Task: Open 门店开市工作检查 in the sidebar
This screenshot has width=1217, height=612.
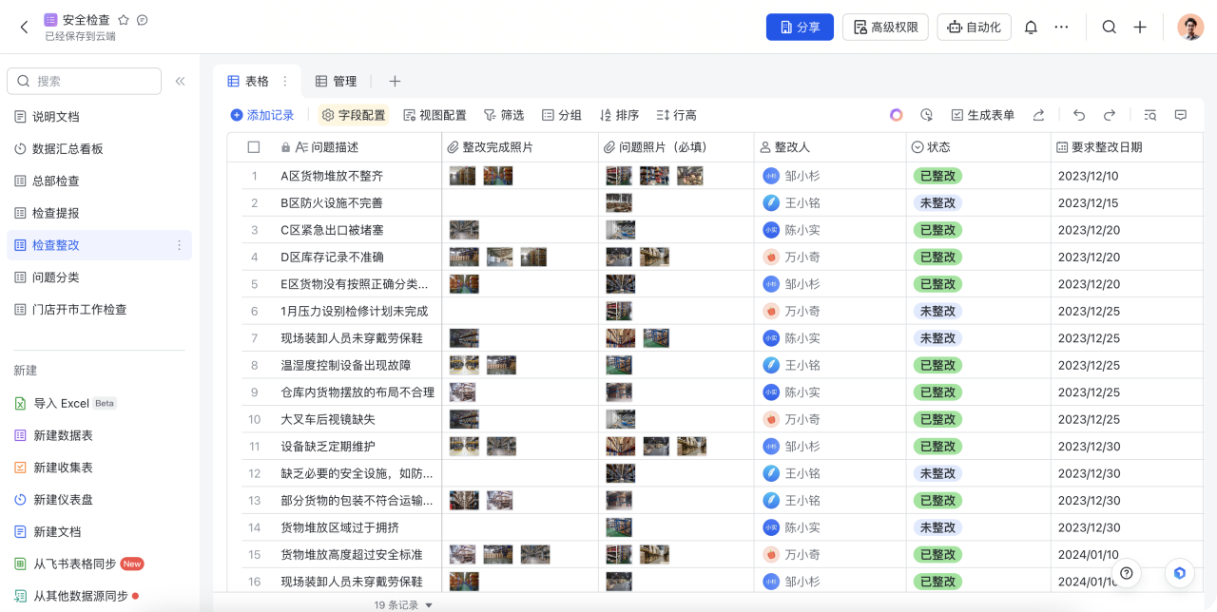Action: pyautogui.click(x=99, y=309)
